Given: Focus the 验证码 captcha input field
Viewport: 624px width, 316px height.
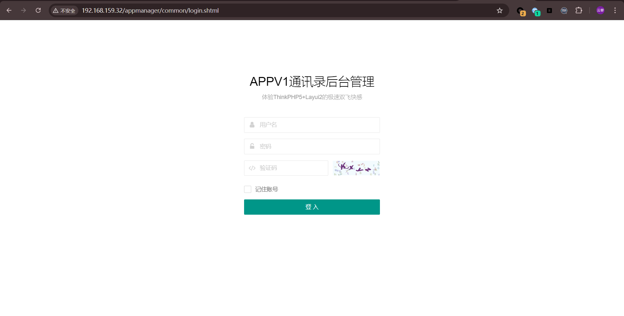Looking at the screenshot, I should [286, 168].
